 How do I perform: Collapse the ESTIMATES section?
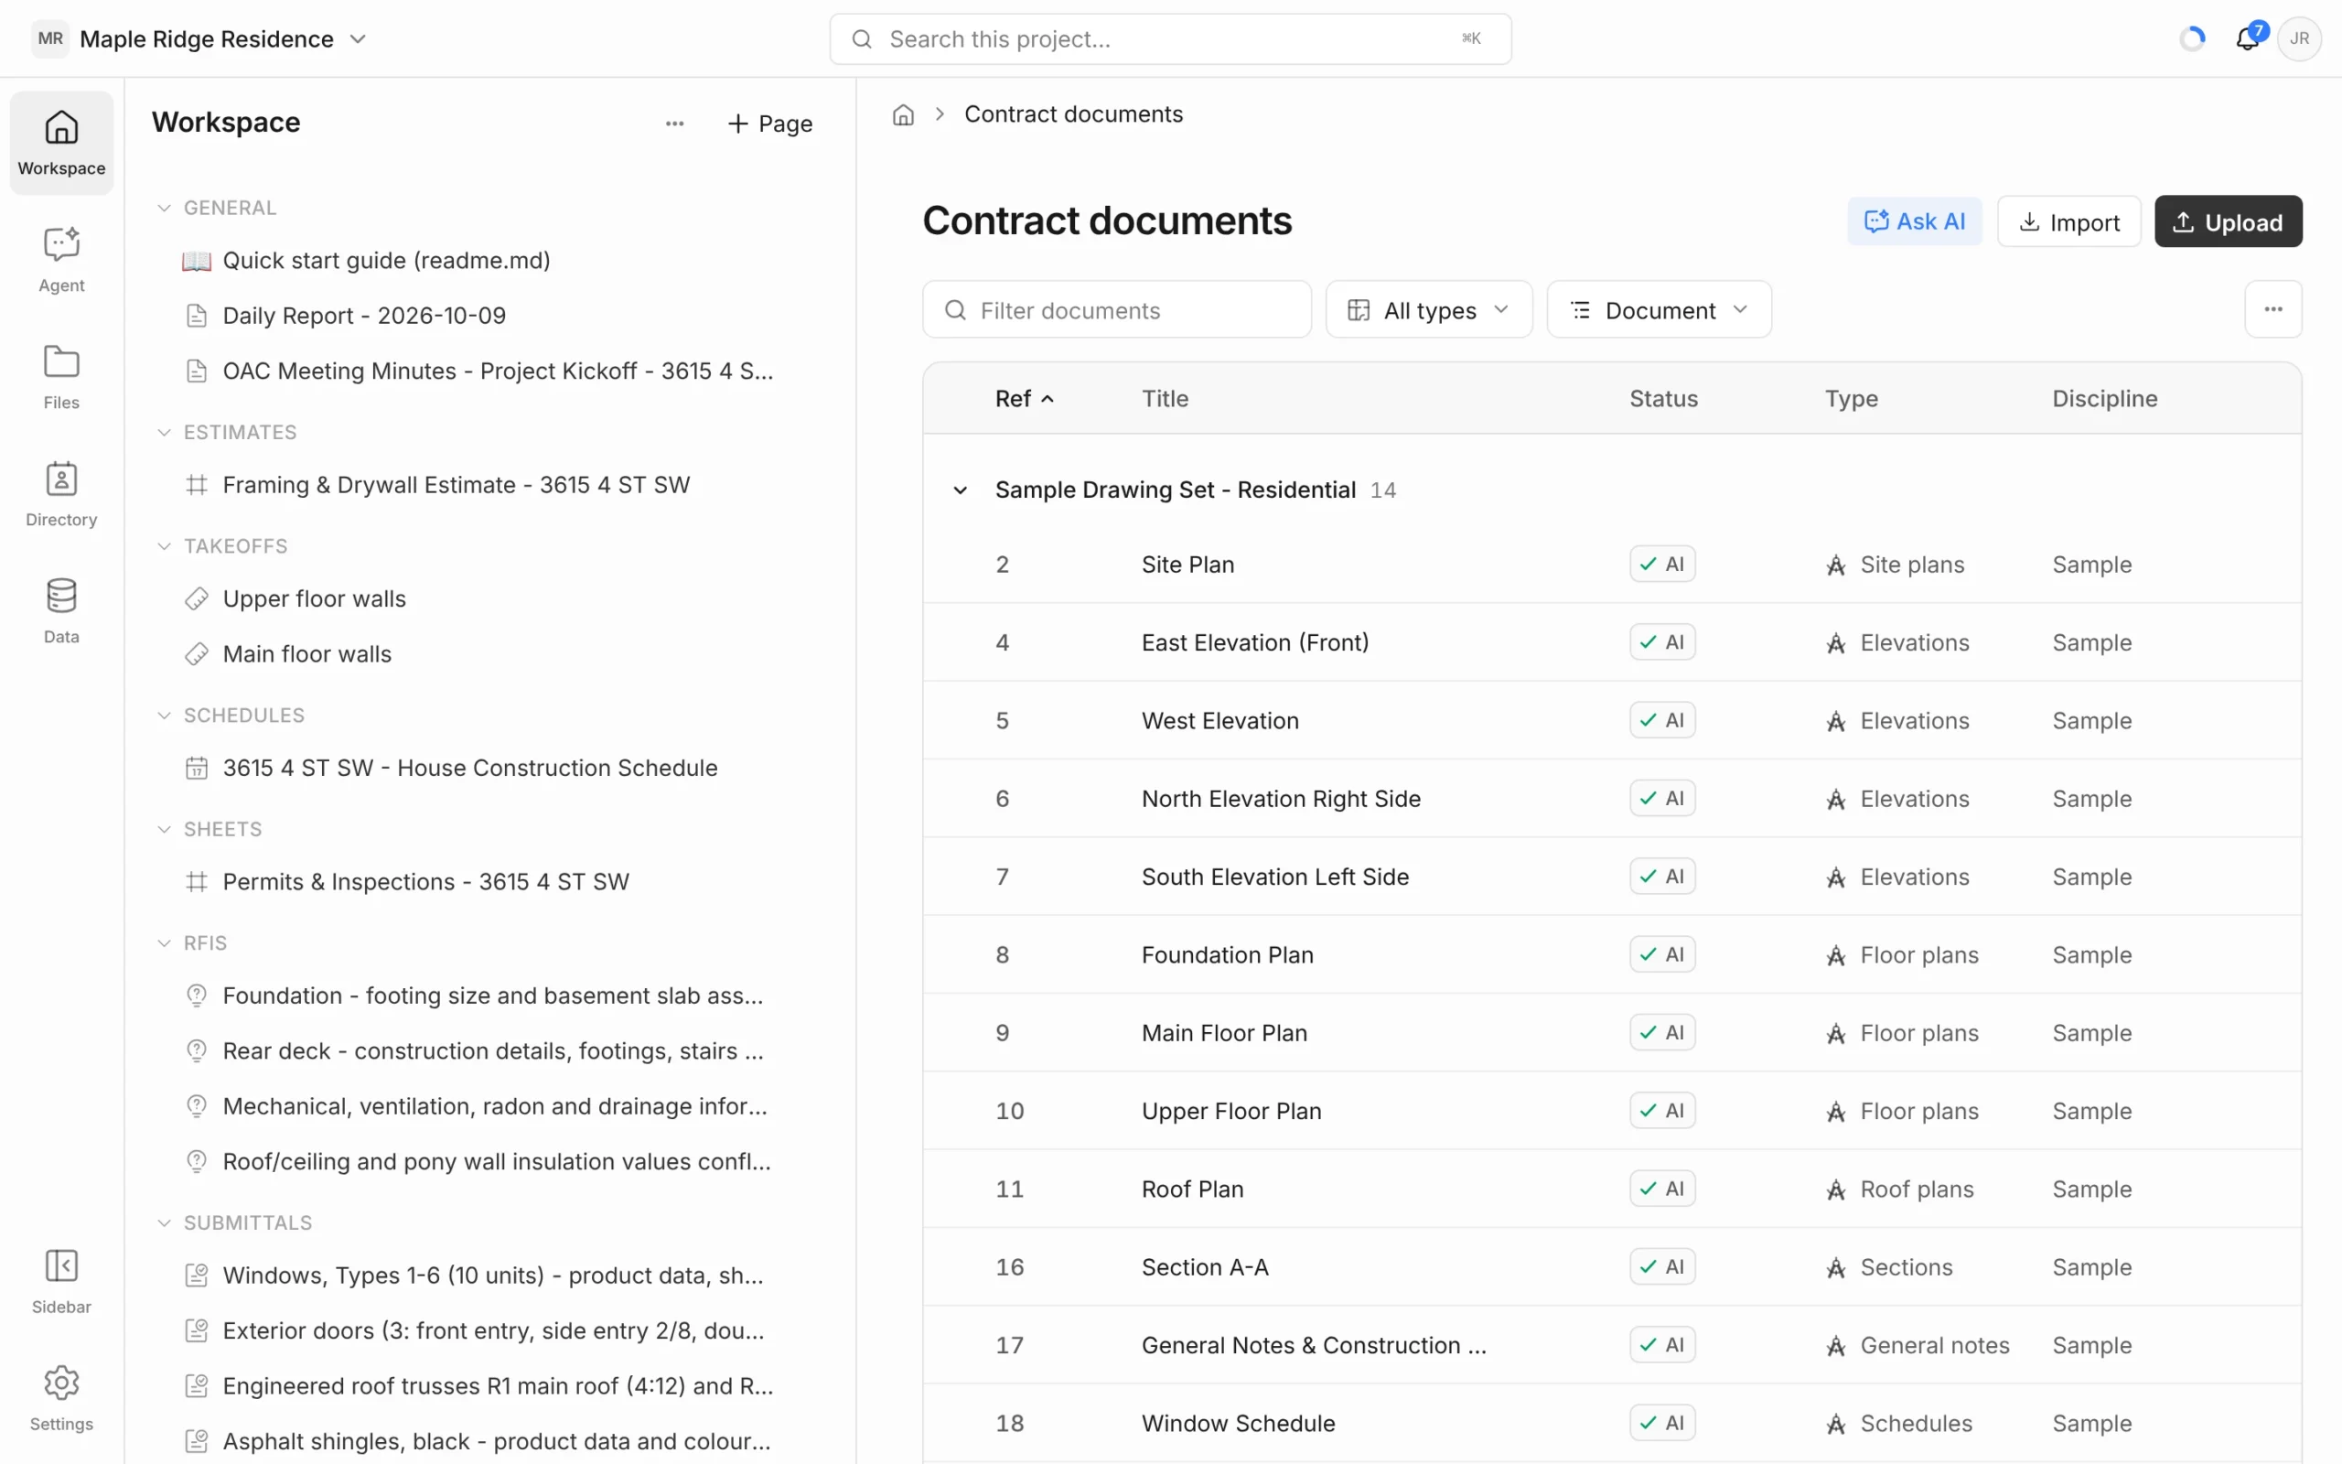(164, 433)
